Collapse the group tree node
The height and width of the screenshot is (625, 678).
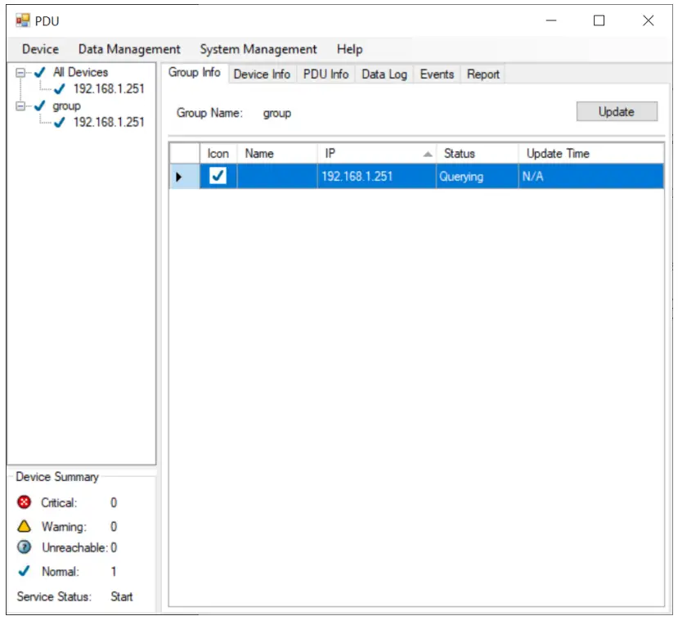tap(20, 106)
